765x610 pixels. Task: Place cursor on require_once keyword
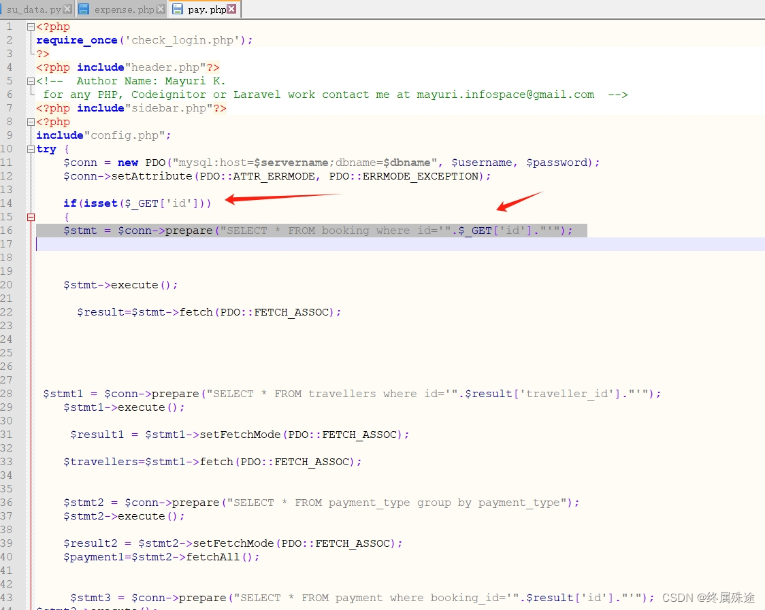[77, 40]
